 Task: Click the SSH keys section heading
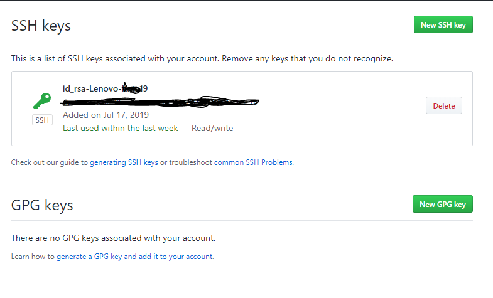[x=41, y=26]
